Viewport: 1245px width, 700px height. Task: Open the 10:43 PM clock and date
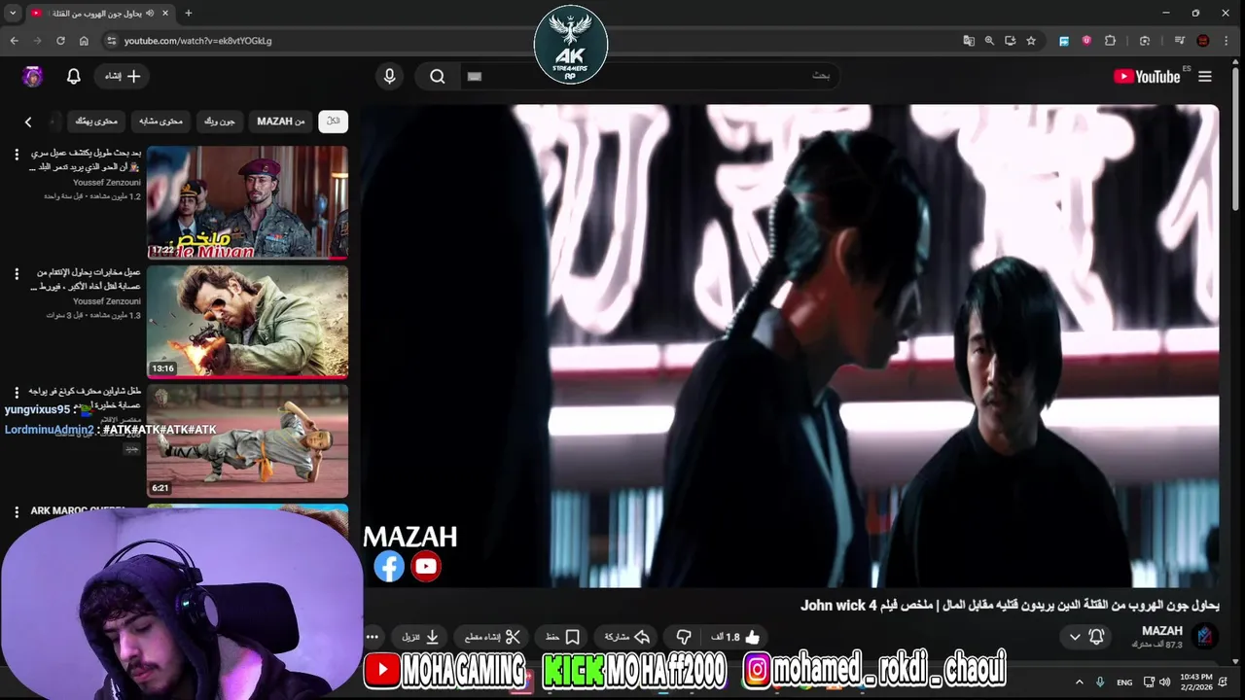tap(1194, 682)
